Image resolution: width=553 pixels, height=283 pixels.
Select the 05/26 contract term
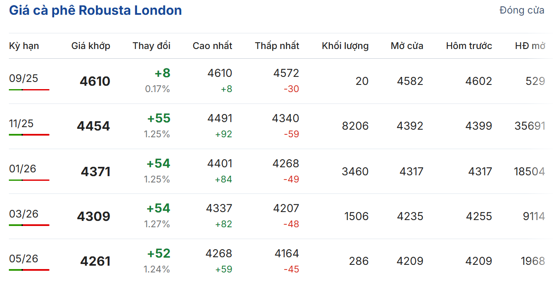(x=24, y=259)
